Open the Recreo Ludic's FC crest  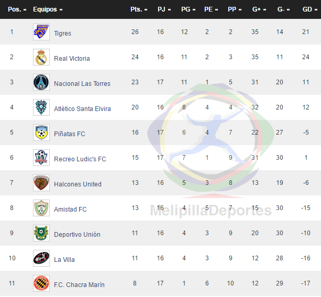click(41, 158)
